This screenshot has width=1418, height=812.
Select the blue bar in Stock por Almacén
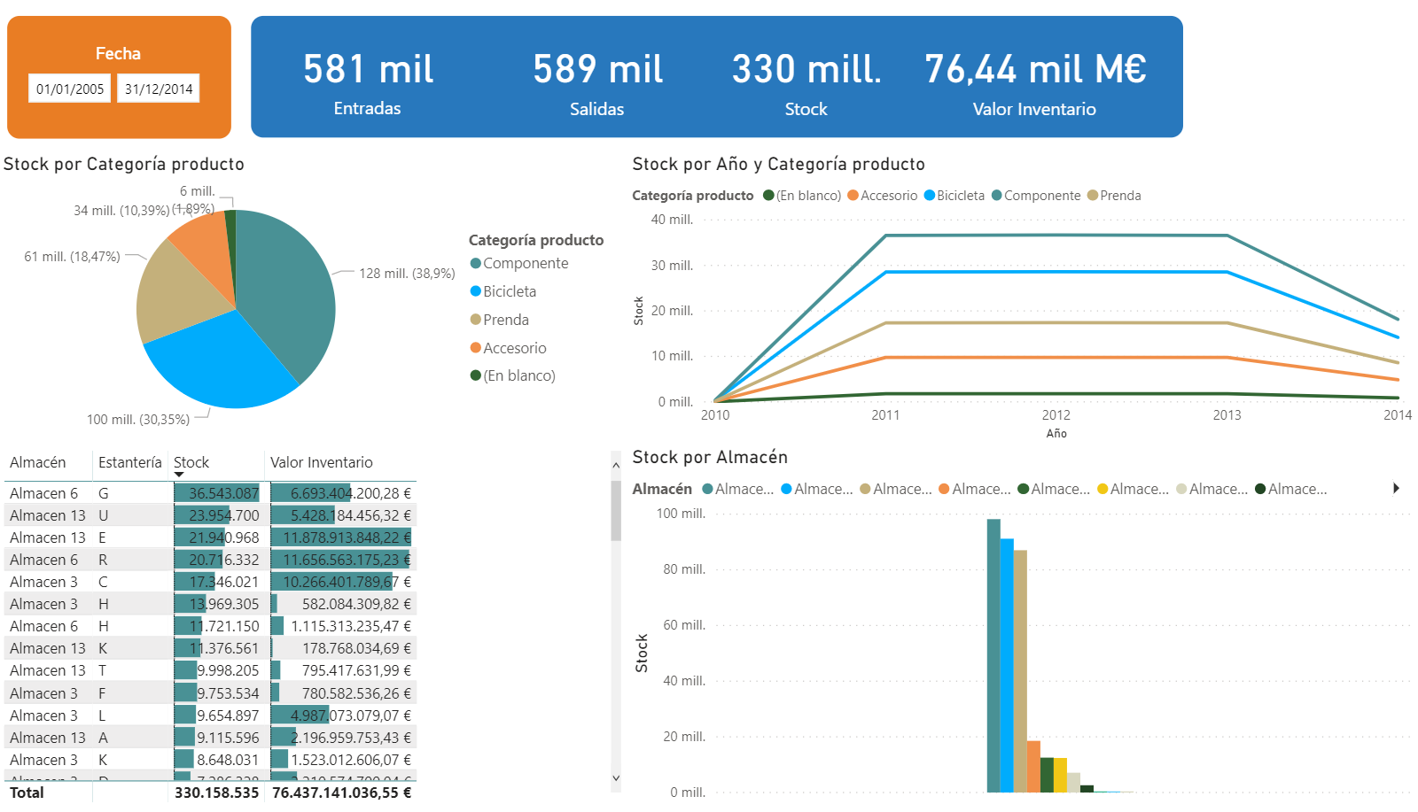1007,665
